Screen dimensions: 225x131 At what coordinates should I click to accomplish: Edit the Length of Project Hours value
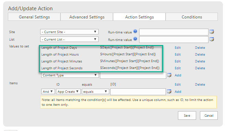(178, 55)
